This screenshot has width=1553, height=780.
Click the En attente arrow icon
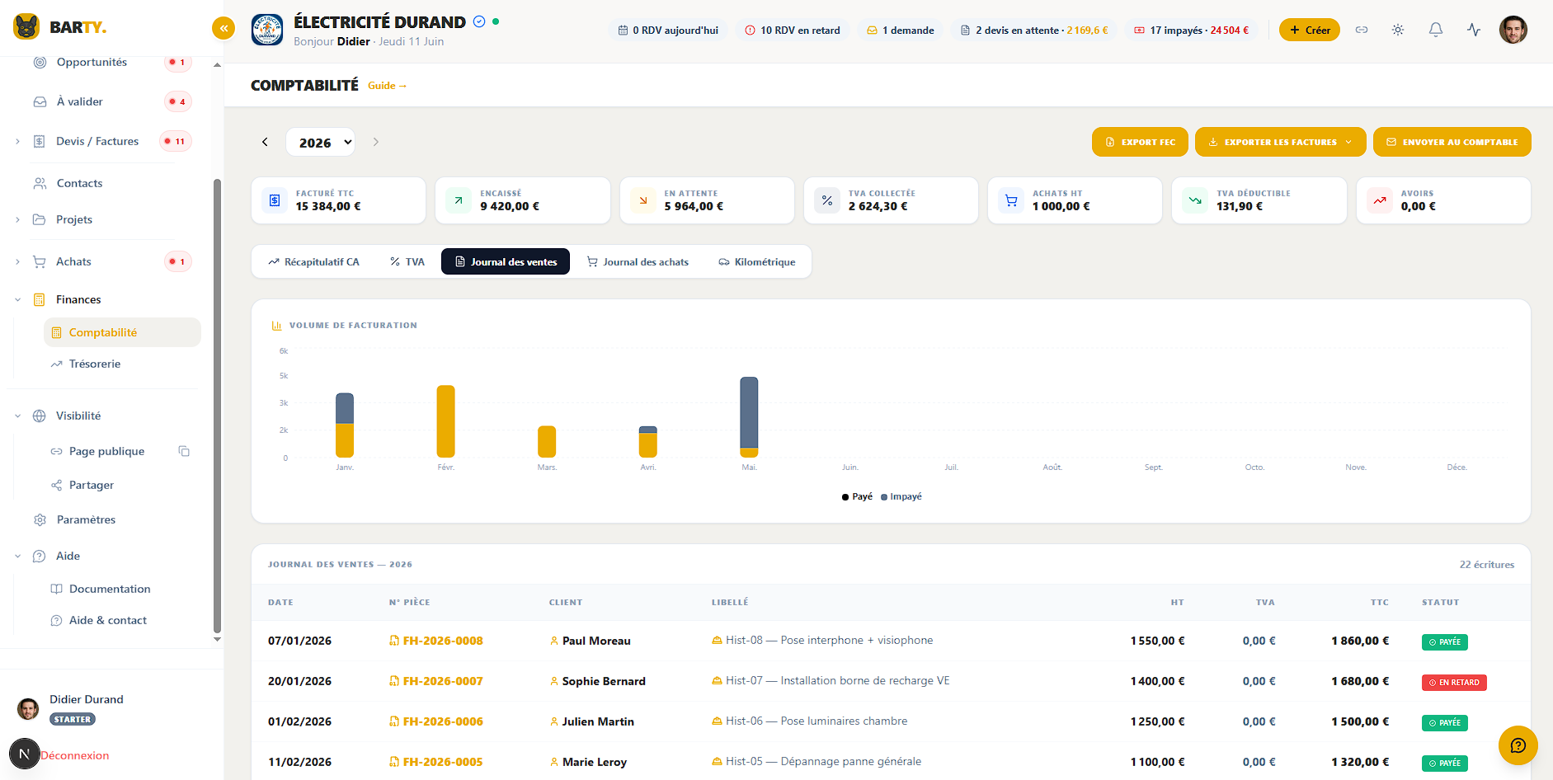(x=643, y=200)
